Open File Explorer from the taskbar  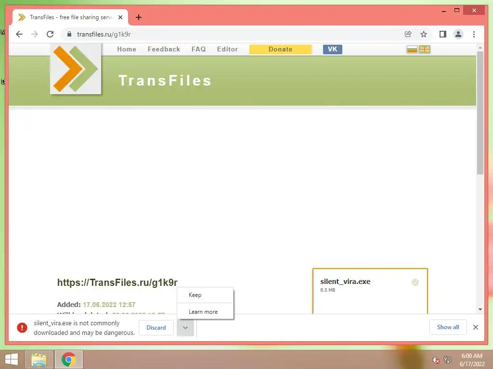pos(39,359)
